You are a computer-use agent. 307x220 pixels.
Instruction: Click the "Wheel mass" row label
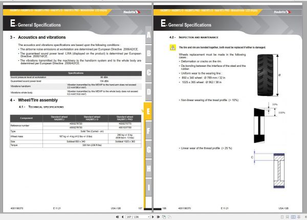pos(17,136)
